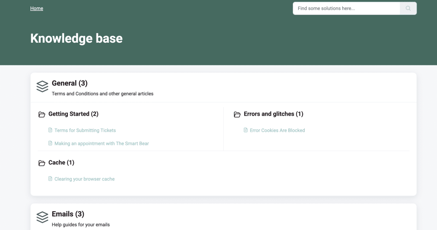Click the Cache folder icon

[42, 163]
